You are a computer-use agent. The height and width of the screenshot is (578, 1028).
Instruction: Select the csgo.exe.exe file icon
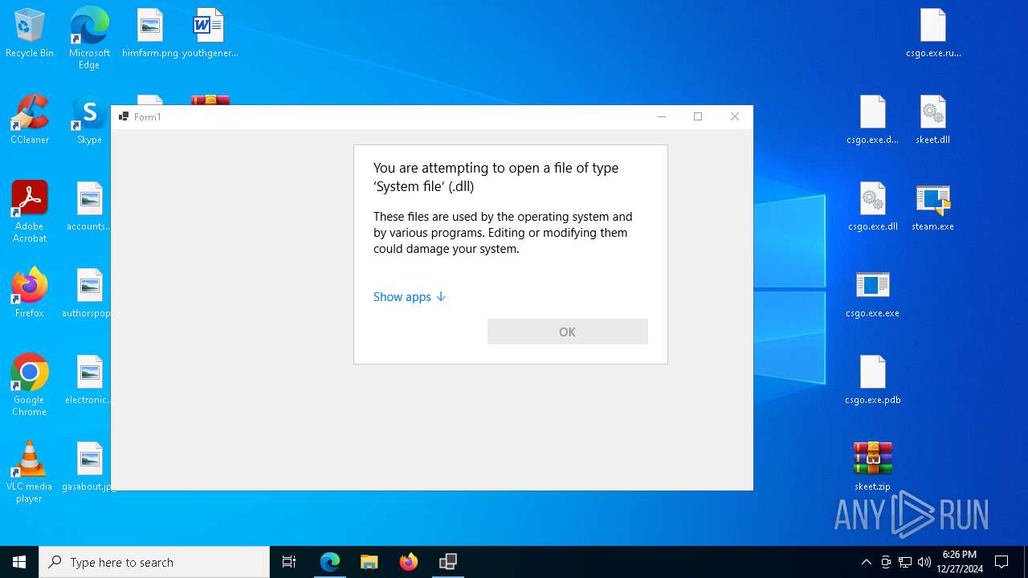(x=873, y=294)
